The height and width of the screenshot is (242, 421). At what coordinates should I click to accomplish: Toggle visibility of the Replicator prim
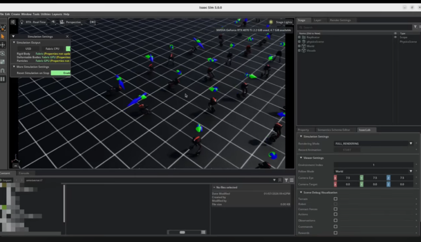[x=396, y=37]
